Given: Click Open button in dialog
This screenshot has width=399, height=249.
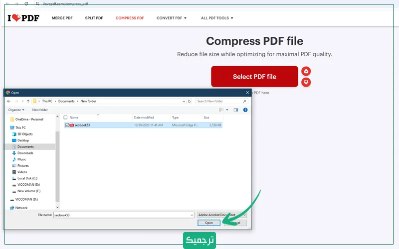Looking at the screenshot, I should pyautogui.click(x=209, y=223).
